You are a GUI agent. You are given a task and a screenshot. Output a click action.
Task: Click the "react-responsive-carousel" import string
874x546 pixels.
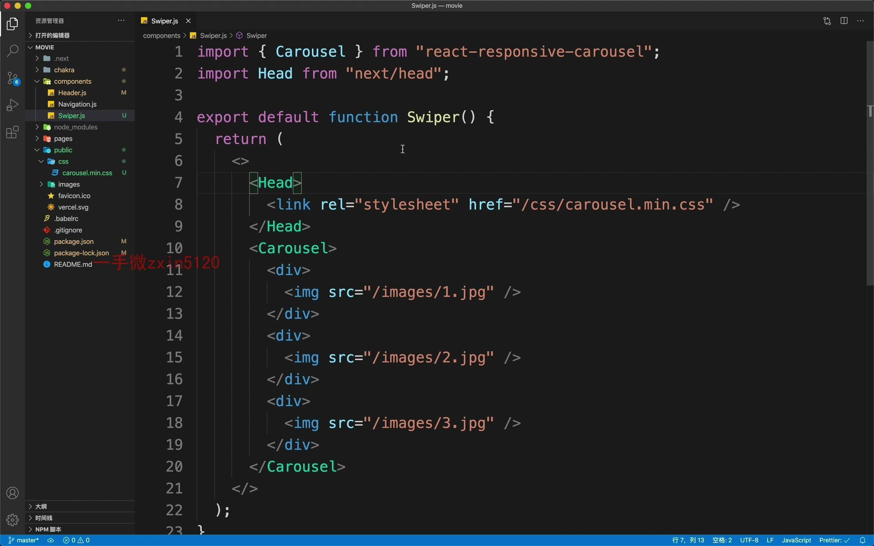pyautogui.click(x=534, y=51)
